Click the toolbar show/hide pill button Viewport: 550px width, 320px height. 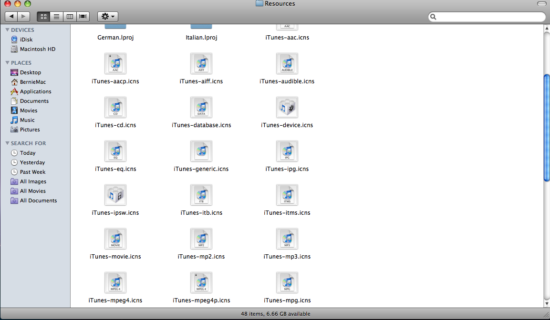tap(541, 4)
